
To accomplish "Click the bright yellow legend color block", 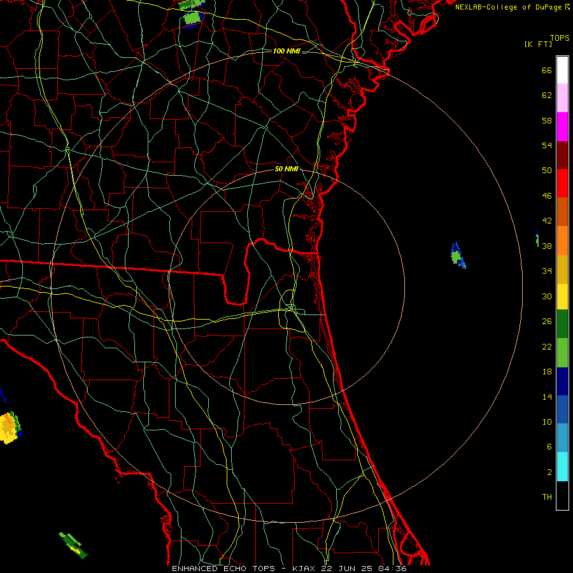I will (562, 297).
